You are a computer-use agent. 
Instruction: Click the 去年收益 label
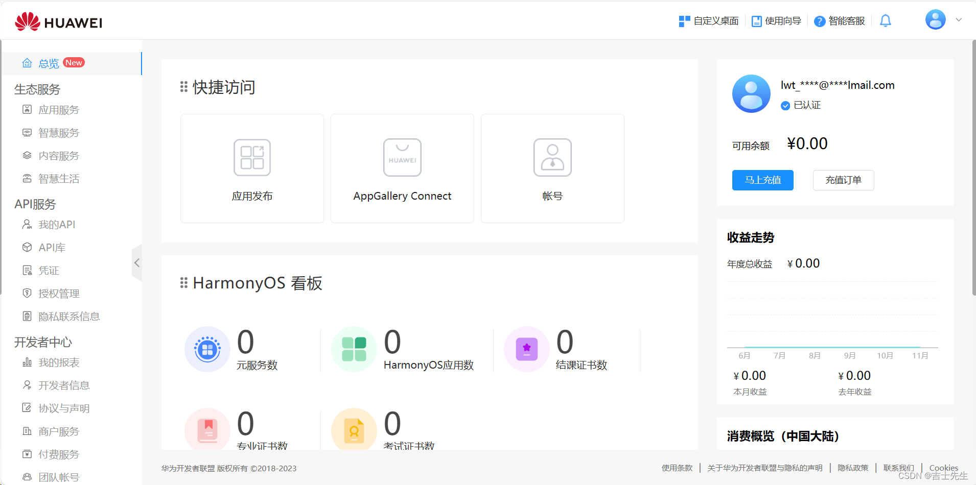(855, 392)
